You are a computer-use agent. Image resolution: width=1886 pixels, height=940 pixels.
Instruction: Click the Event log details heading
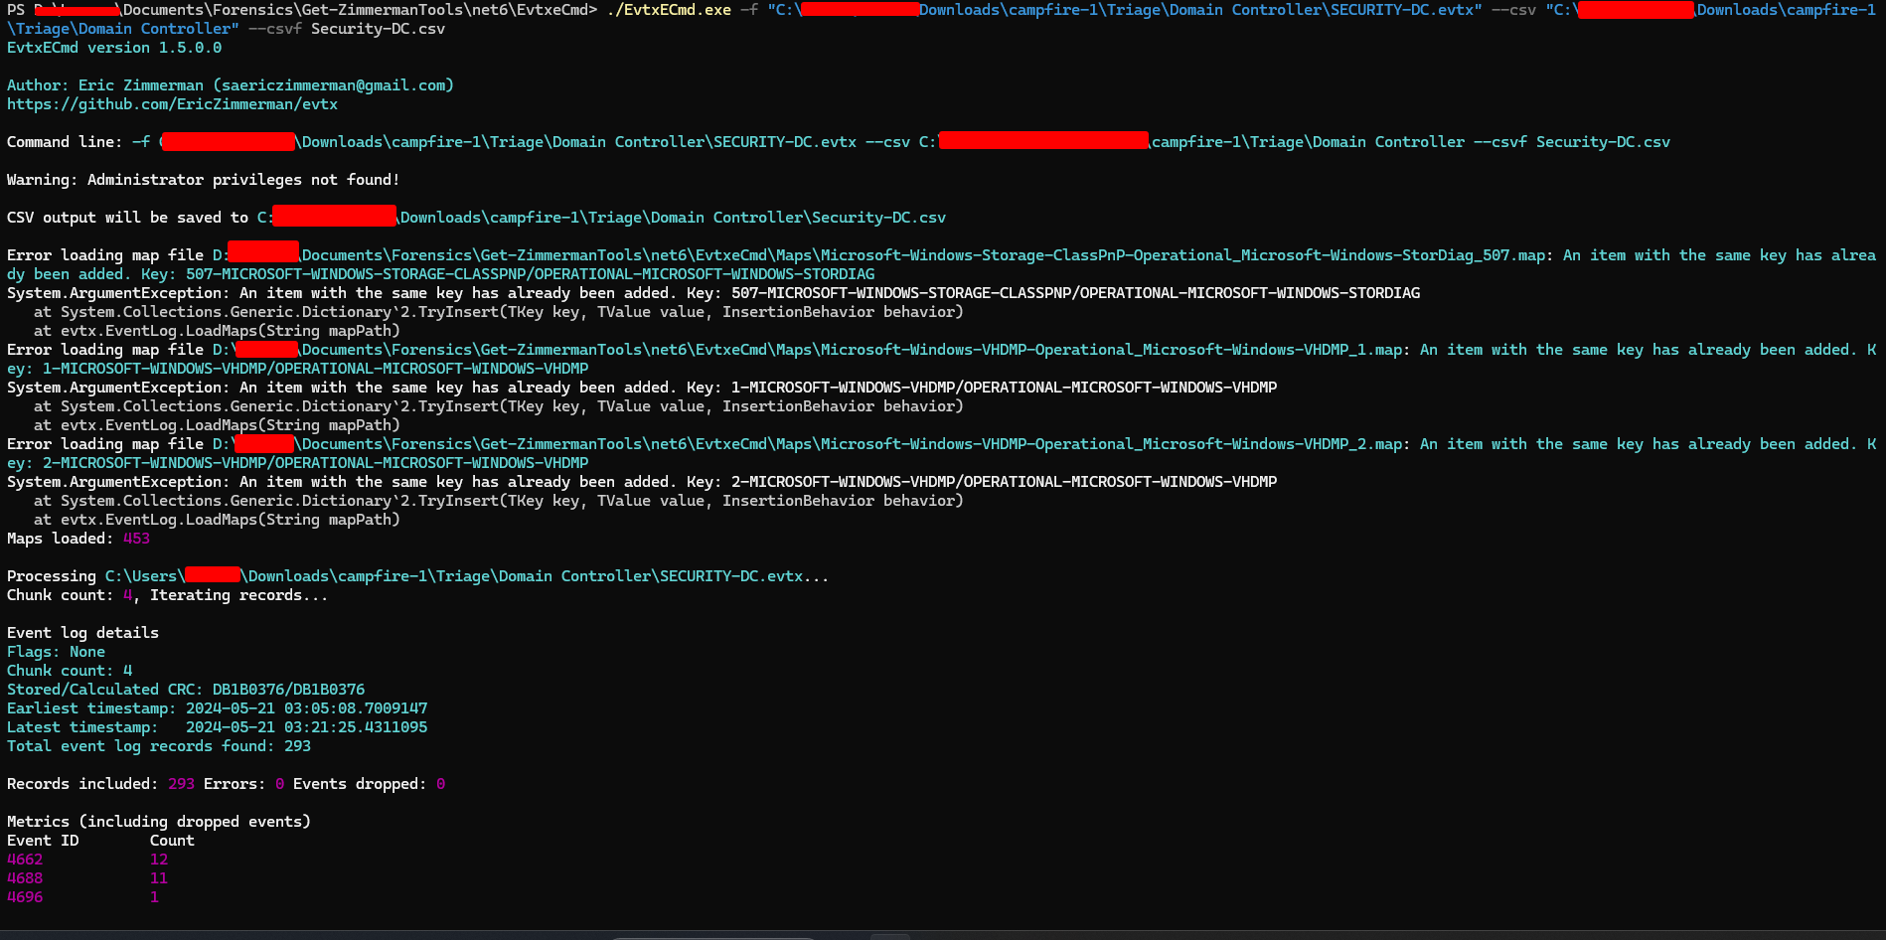tap(82, 633)
